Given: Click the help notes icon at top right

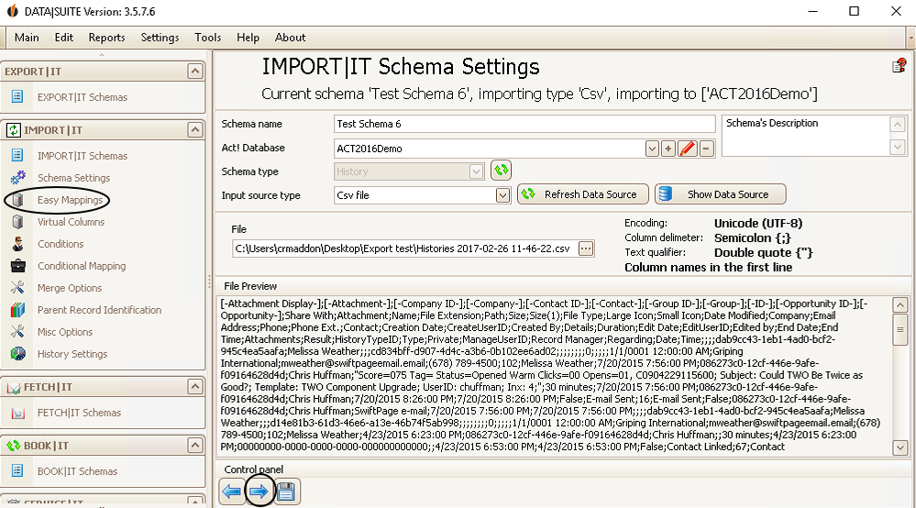Looking at the screenshot, I should point(899,65).
